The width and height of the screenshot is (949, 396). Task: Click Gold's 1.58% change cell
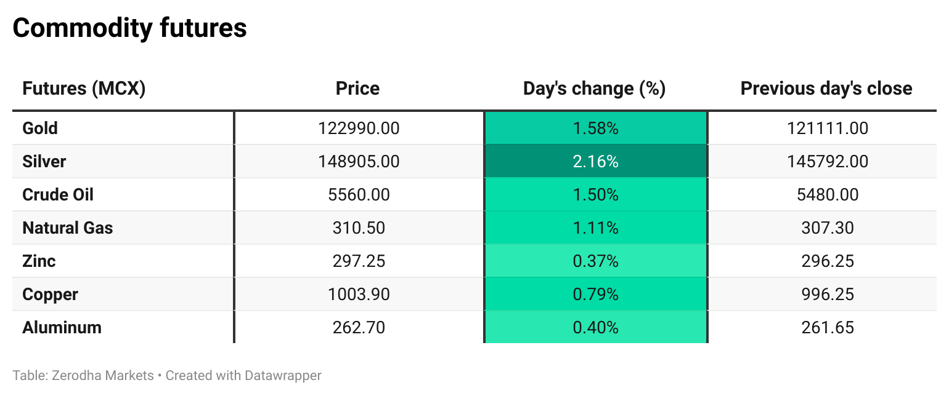tap(595, 129)
